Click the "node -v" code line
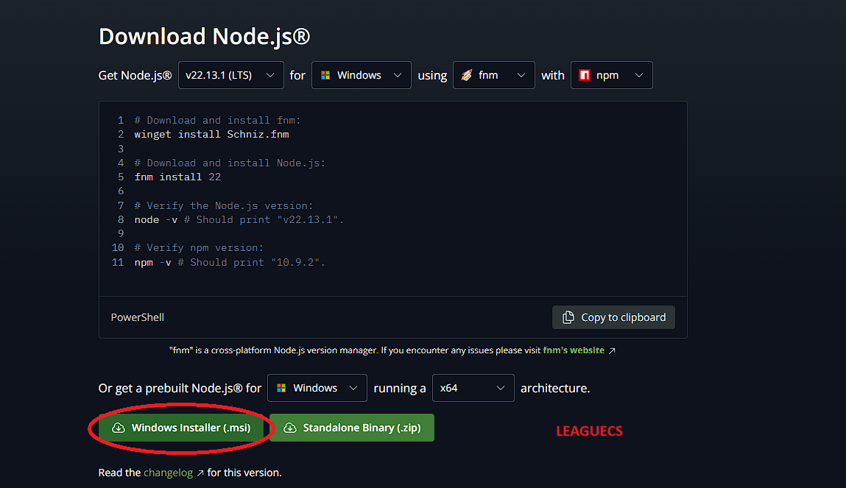The height and width of the screenshot is (488, 846). pyautogui.click(x=239, y=219)
